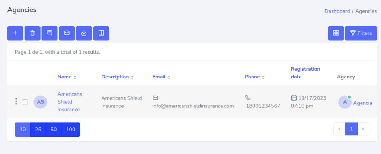Image resolution: width=381 pixels, height=154 pixels.
Task: Open the Filters button
Action: [x=361, y=33]
